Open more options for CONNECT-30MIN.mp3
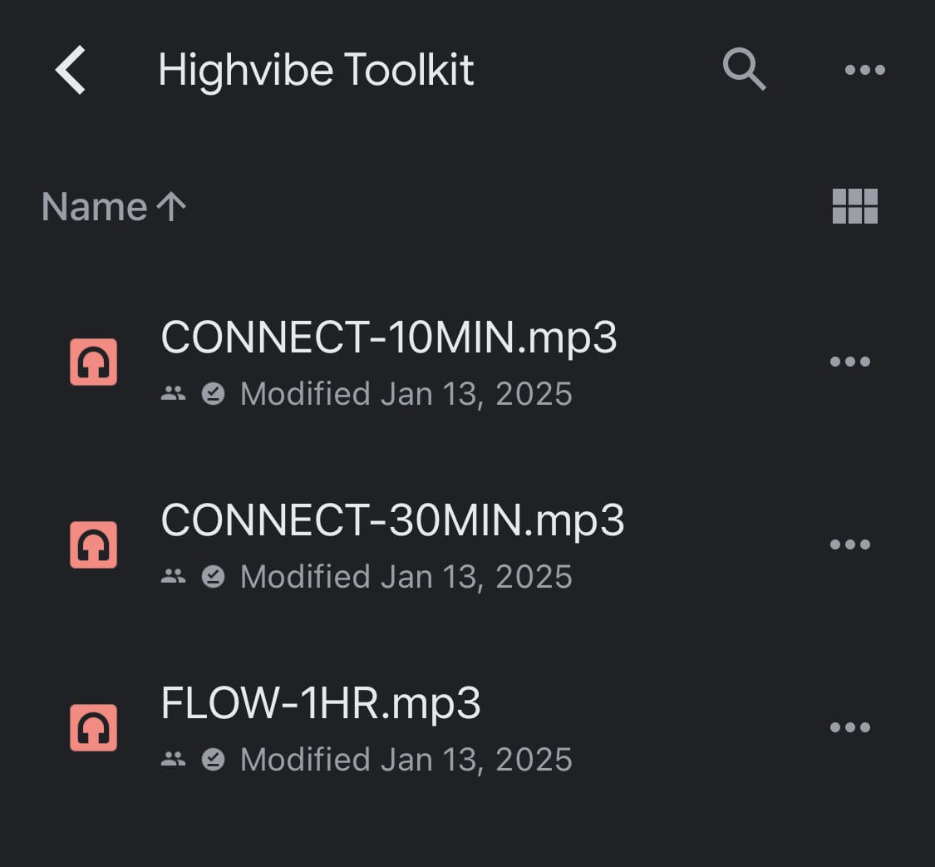The width and height of the screenshot is (935, 867). 849,544
